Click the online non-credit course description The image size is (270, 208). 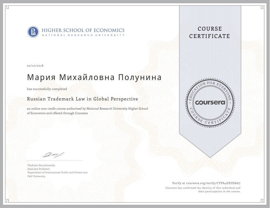[87, 111]
